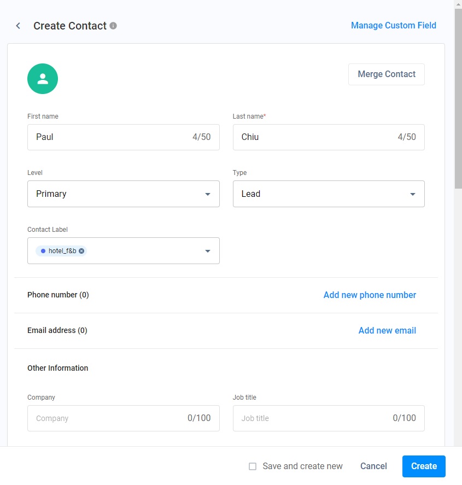Image resolution: width=462 pixels, height=485 pixels.
Task: Click the blue dot on hotel_f&b label
Action: 43,251
